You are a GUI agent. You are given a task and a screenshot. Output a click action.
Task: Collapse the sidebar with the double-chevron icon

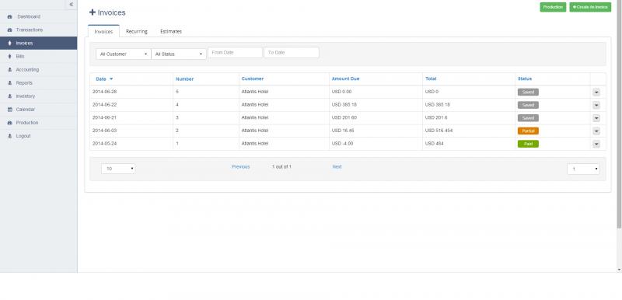tap(71, 5)
